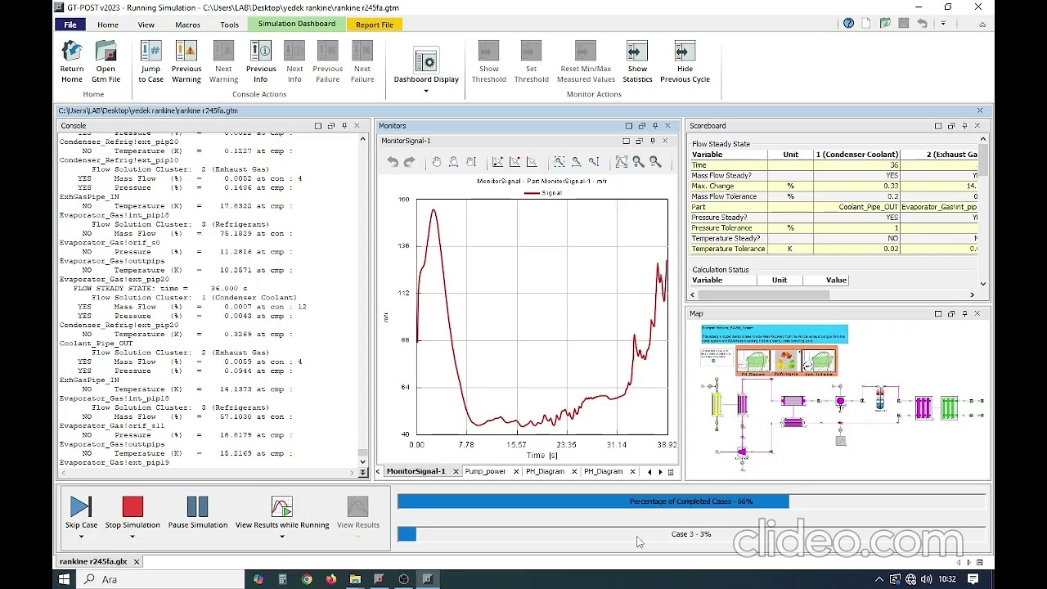Pin the Monitors panel
This screenshot has height=589, width=1047.
[x=655, y=126]
